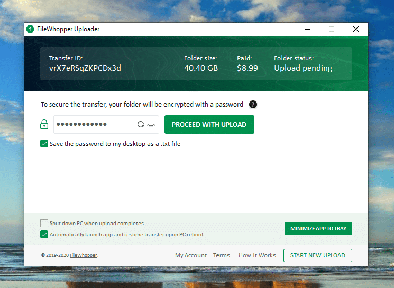Select the Transfer ID vrX7eRSqZKPCDx3d text
Viewport: 394px width, 288px height.
[x=85, y=68]
